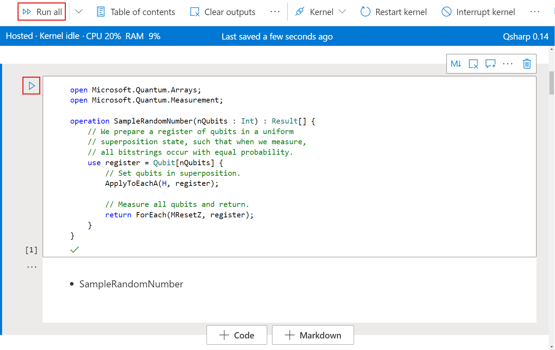Interrupt the kernel
The width and height of the screenshot is (555, 350).
click(478, 12)
